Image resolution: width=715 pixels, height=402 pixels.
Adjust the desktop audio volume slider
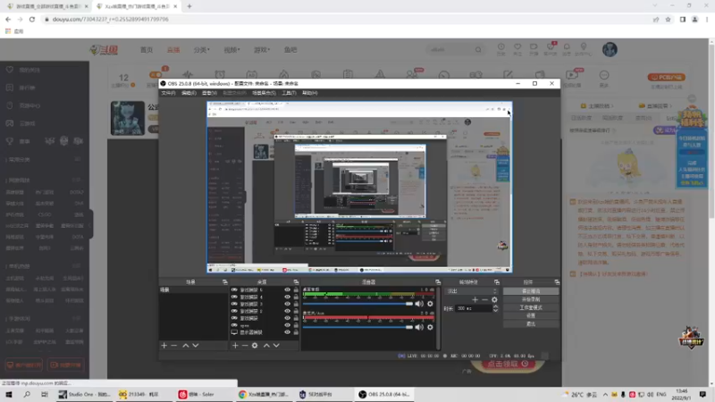coord(357,304)
